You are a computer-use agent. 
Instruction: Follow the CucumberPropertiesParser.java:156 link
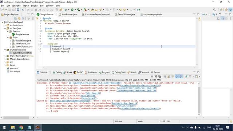click(140, 86)
